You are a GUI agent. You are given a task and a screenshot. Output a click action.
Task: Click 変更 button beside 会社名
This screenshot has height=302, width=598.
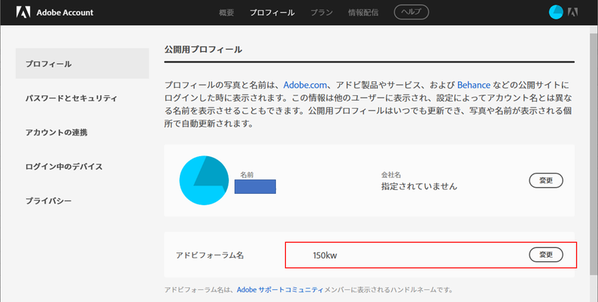click(546, 180)
